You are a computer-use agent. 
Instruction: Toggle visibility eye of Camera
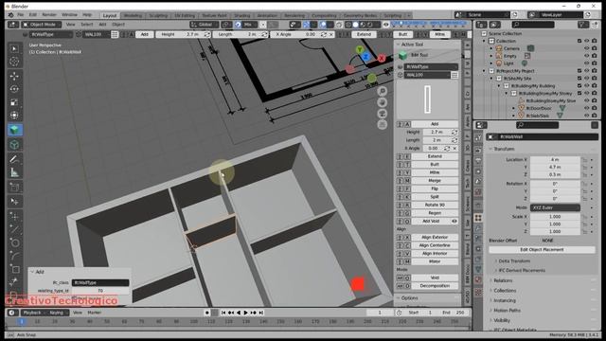click(587, 48)
